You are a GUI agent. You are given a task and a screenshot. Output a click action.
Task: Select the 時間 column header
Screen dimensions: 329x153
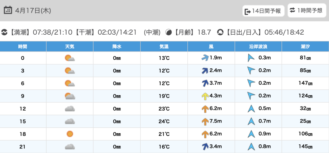tap(23, 47)
